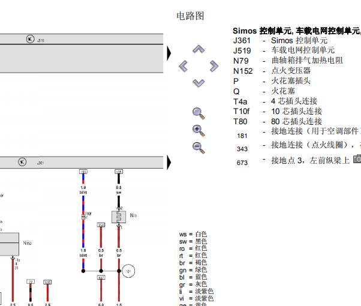Click the black triangle continuation marker beside J361 bar
This screenshot has width=361, height=306.
(169, 162)
